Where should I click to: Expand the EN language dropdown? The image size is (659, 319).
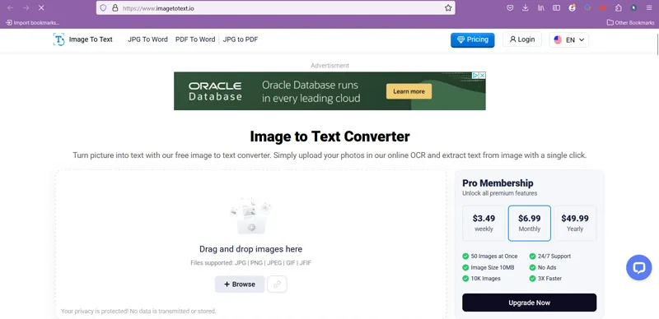pyautogui.click(x=569, y=39)
